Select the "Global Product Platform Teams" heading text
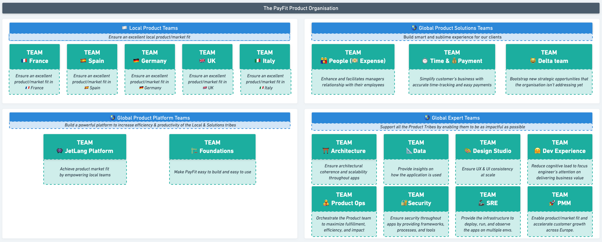Image resolution: width=602 pixels, height=242 pixels. pos(154,118)
